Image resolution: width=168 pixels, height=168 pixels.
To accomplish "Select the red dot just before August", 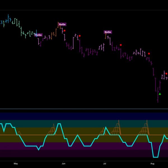I will (149, 53).
